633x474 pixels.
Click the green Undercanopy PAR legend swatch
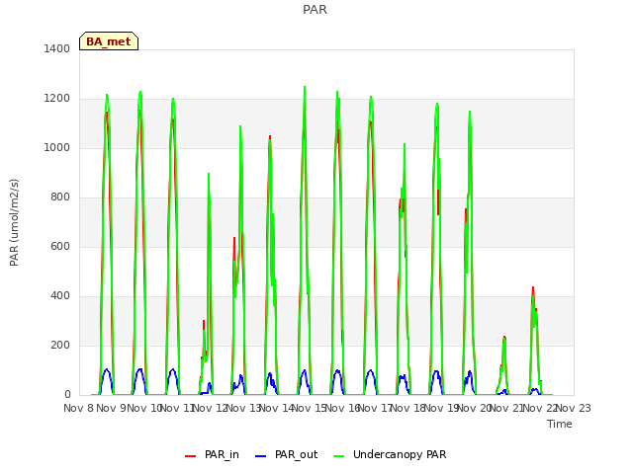pos(339,456)
